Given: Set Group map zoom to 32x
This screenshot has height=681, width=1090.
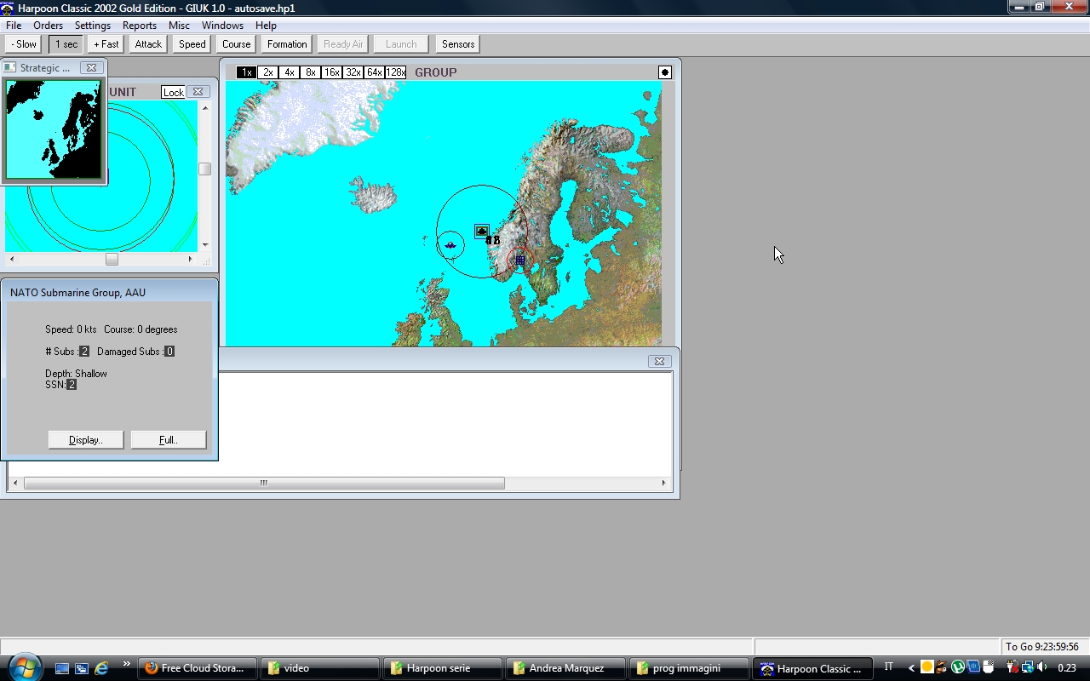Looking at the screenshot, I should [353, 72].
